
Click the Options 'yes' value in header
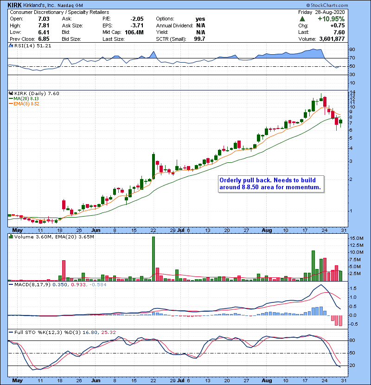click(200, 19)
